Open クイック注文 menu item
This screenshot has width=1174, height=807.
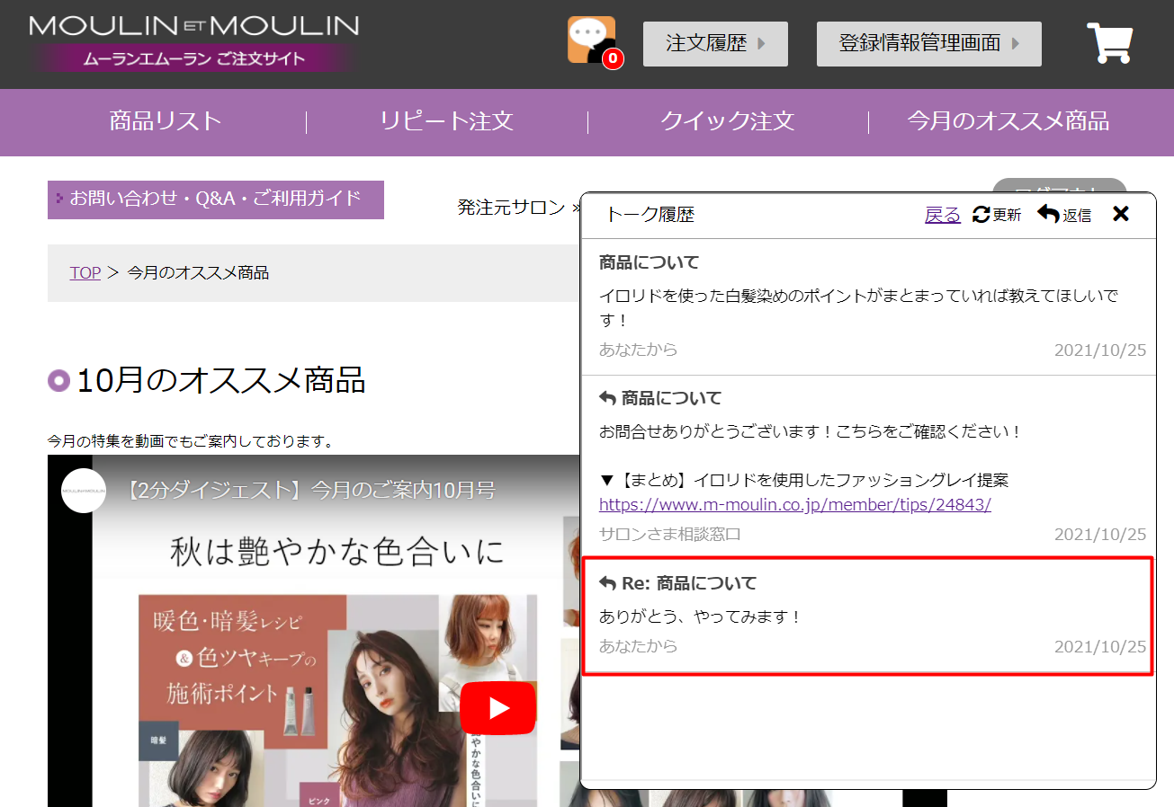(727, 121)
